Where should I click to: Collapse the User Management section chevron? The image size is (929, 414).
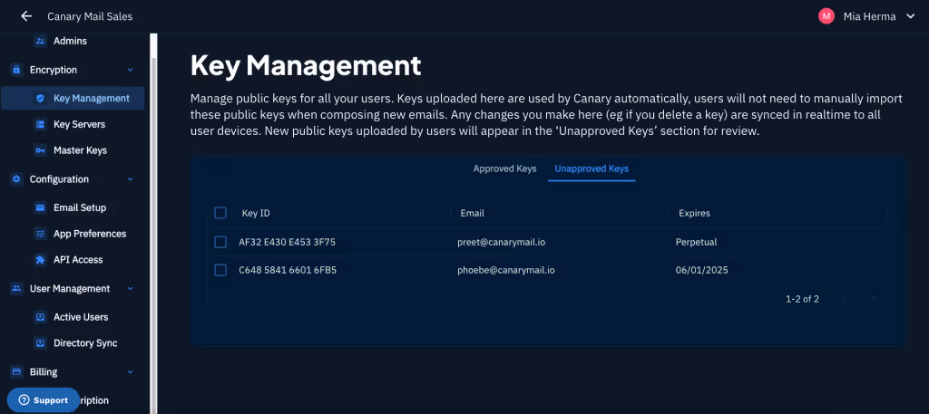131,289
